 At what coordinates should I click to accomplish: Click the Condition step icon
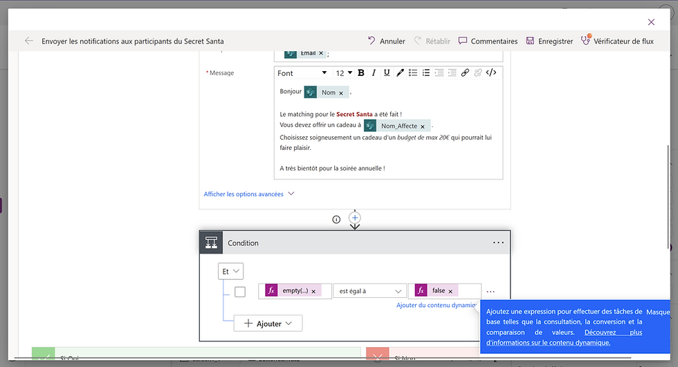212,243
